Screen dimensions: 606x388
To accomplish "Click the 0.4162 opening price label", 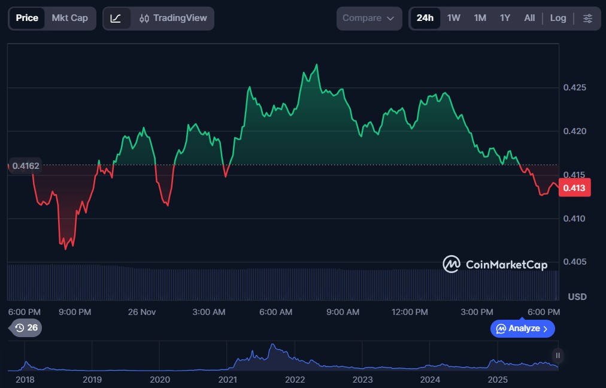I will coord(25,166).
